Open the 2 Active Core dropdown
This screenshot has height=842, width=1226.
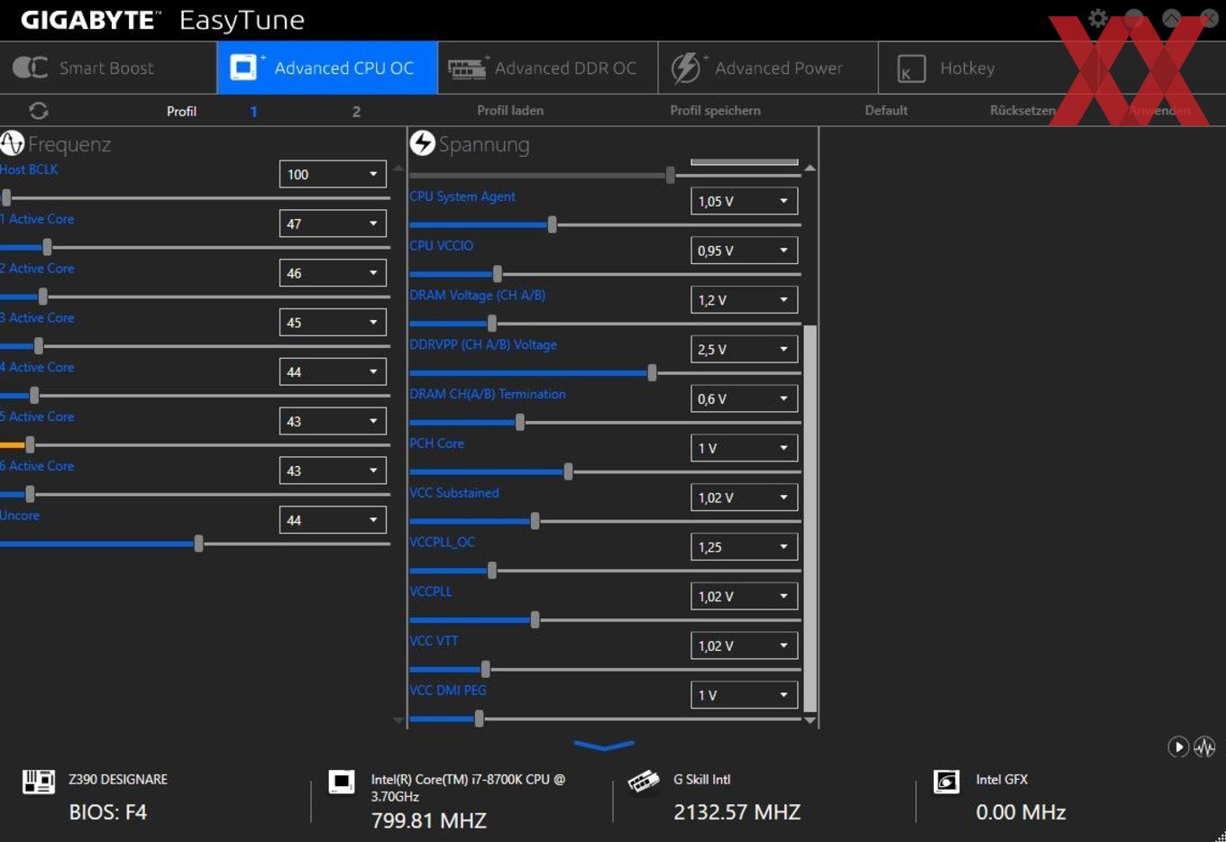333,273
